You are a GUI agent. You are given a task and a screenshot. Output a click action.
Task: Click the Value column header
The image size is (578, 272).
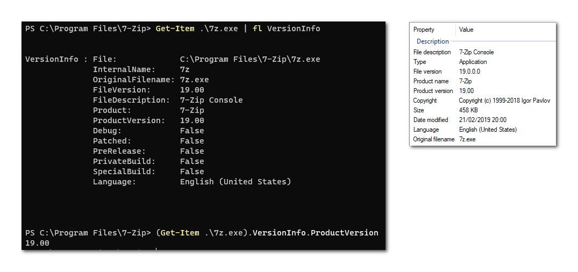[466, 30]
